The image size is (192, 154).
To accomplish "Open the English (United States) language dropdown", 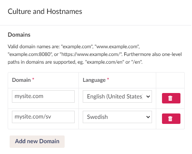I will pyautogui.click(x=117, y=96).
